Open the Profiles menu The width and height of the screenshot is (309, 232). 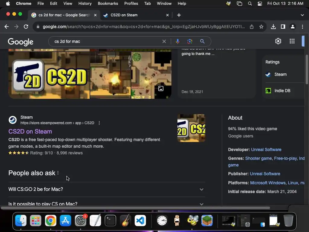(131, 4)
